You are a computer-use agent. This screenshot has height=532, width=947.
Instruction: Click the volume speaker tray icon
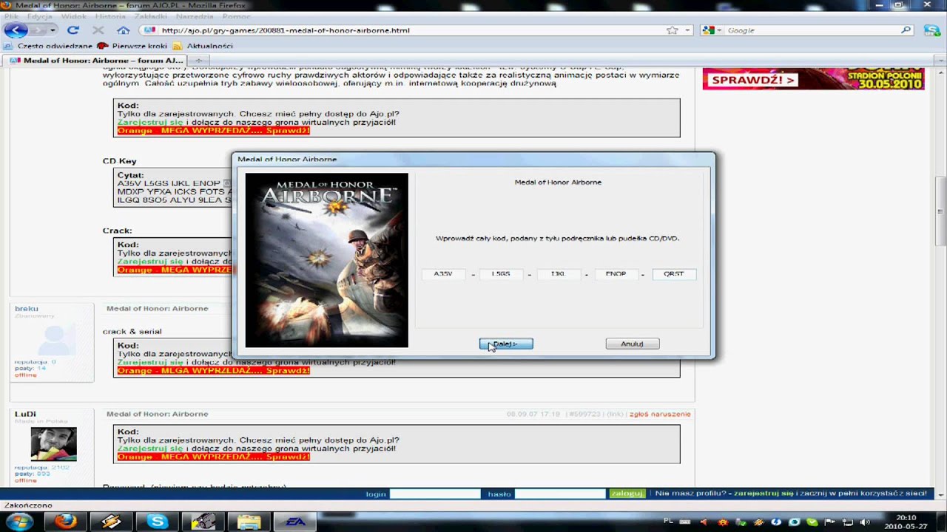click(x=864, y=522)
